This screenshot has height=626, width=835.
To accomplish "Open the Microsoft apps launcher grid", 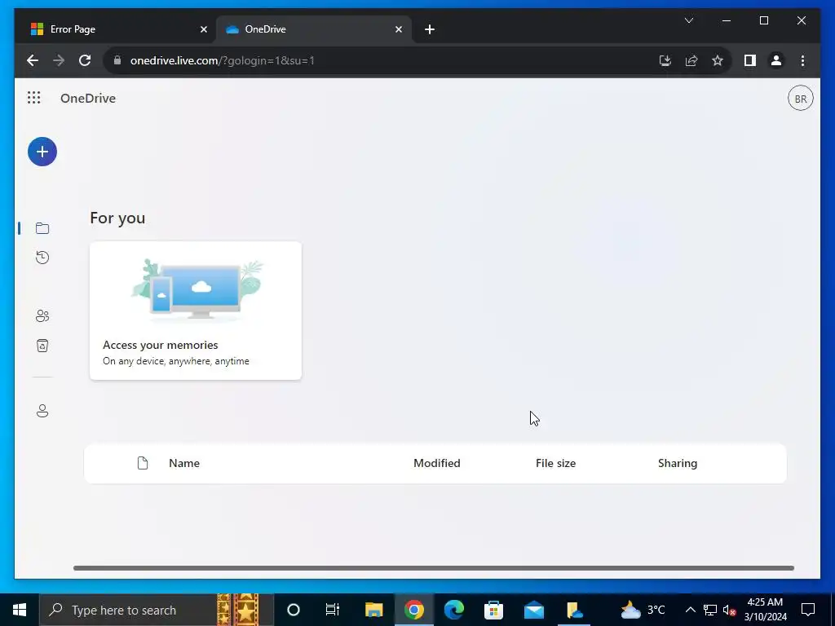I will 33,98.
